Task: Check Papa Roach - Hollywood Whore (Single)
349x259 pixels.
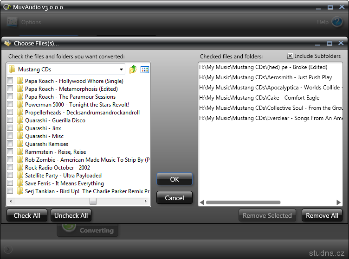Action: pos(10,81)
